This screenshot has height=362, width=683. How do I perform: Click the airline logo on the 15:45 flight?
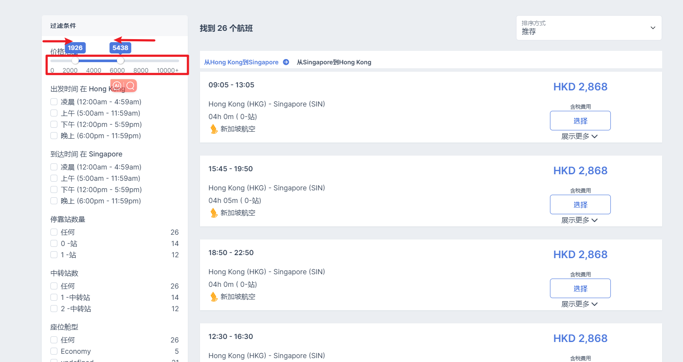tap(213, 213)
